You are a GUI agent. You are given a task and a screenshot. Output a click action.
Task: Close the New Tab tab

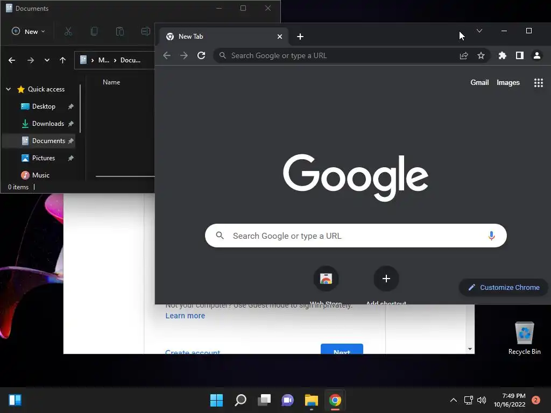point(280,37)
